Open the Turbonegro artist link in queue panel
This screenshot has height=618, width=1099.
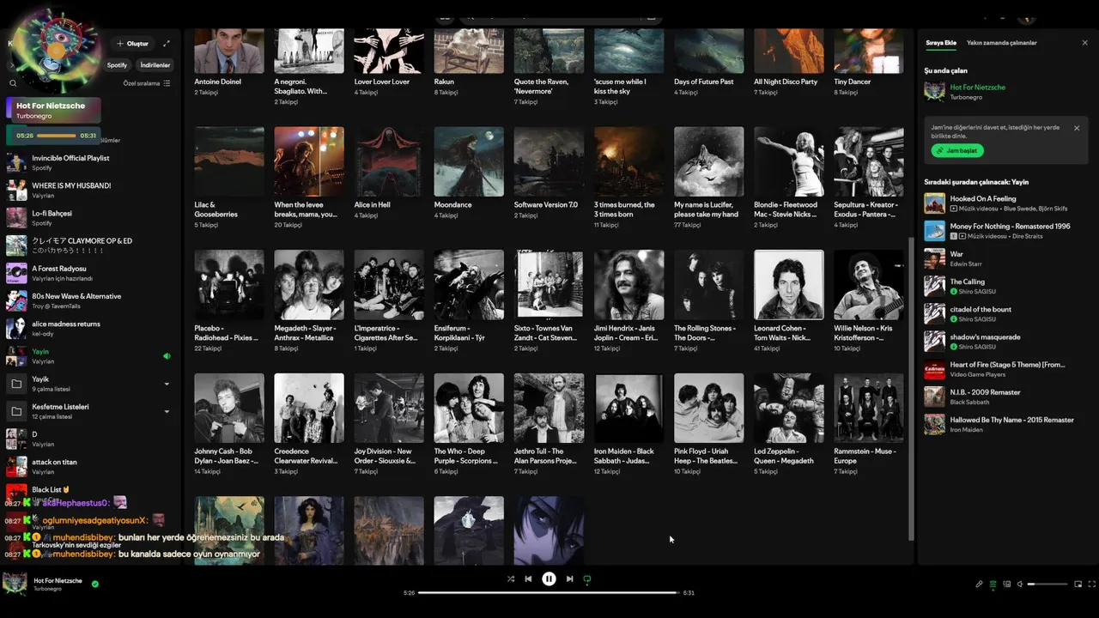pyautogui.click(x=966, y=97)
